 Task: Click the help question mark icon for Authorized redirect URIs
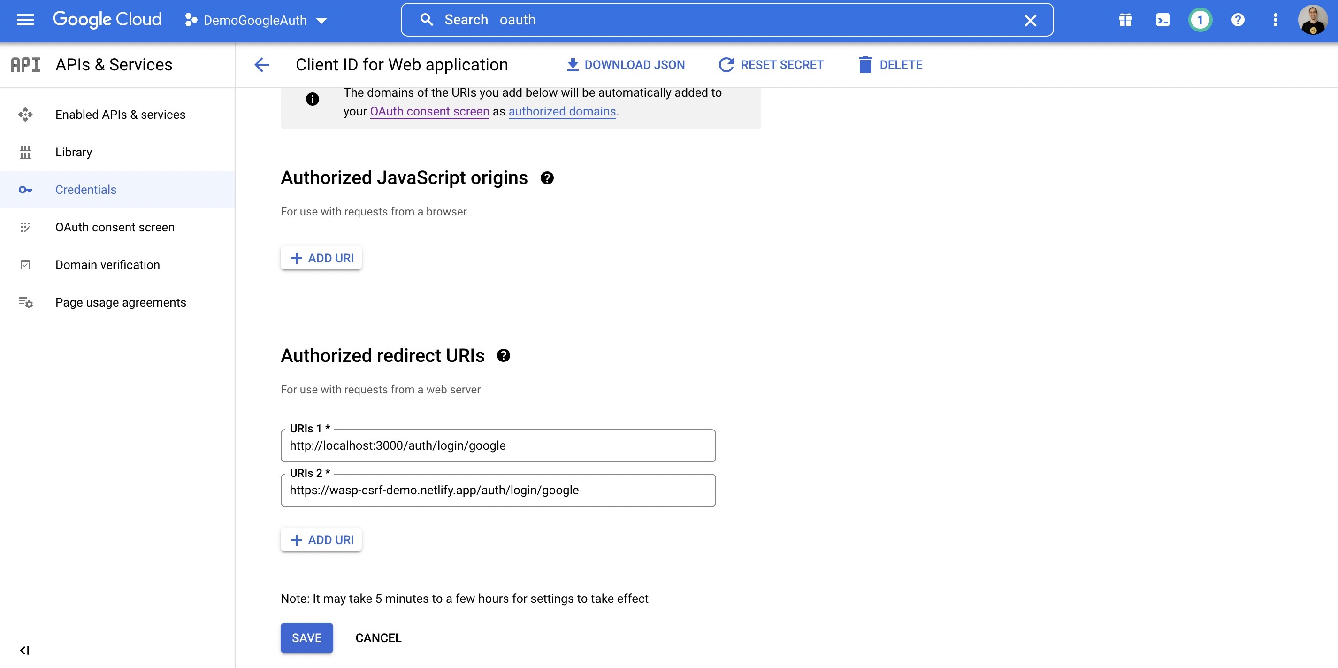point(504,355)
